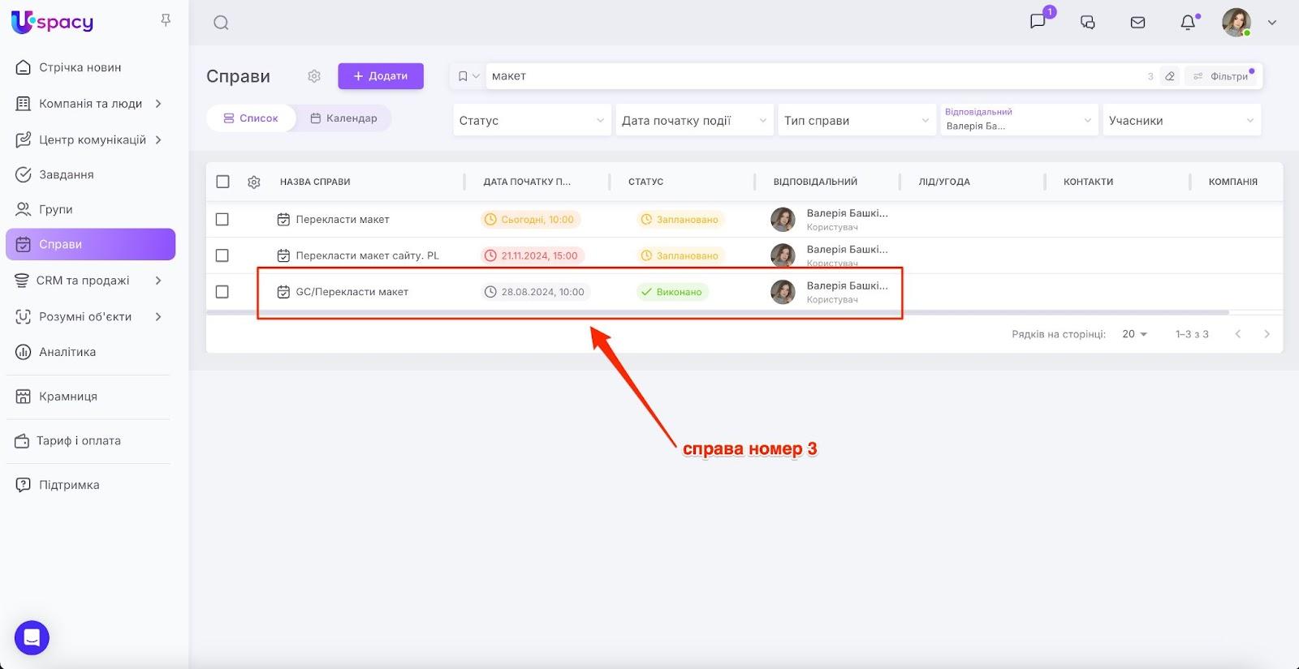Click the Додати button

click(x=381, y=76)
